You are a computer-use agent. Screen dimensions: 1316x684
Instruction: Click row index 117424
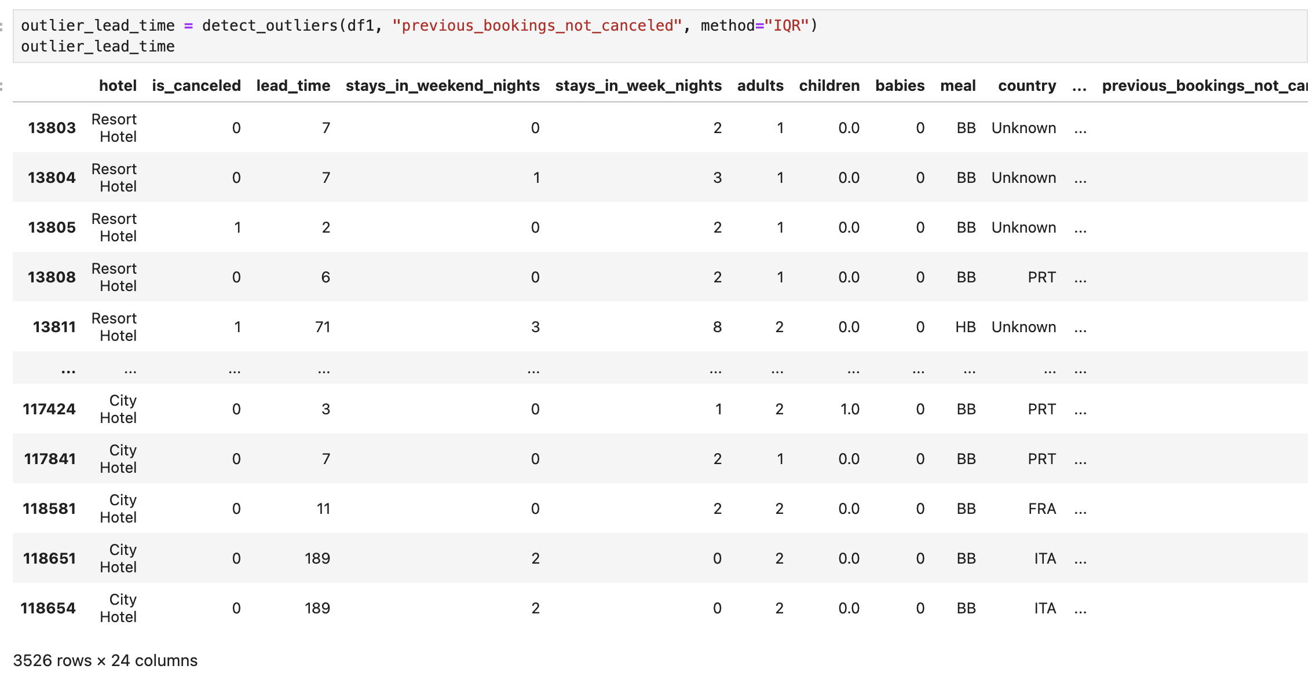pos(49,409)
